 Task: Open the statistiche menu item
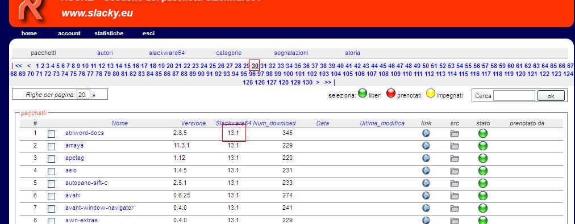(109, 33)
